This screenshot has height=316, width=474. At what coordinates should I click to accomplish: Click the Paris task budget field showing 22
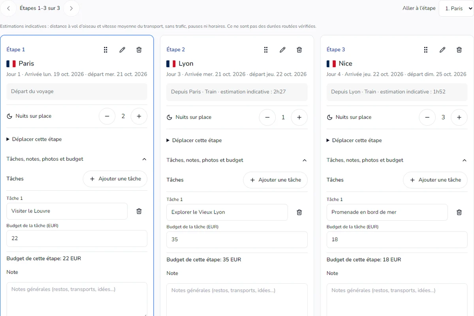tap(77, 239)
